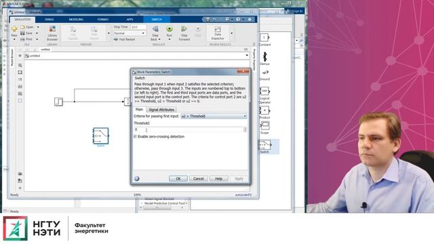Click the 100% zoom status text
This screenshot has height=244, width=434.
(x=137, y=195)
